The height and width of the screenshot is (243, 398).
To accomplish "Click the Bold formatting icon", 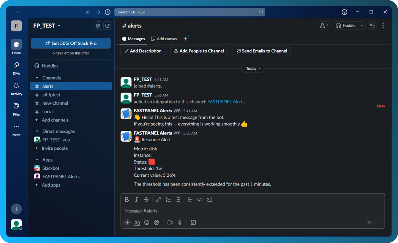I will 127,200.
